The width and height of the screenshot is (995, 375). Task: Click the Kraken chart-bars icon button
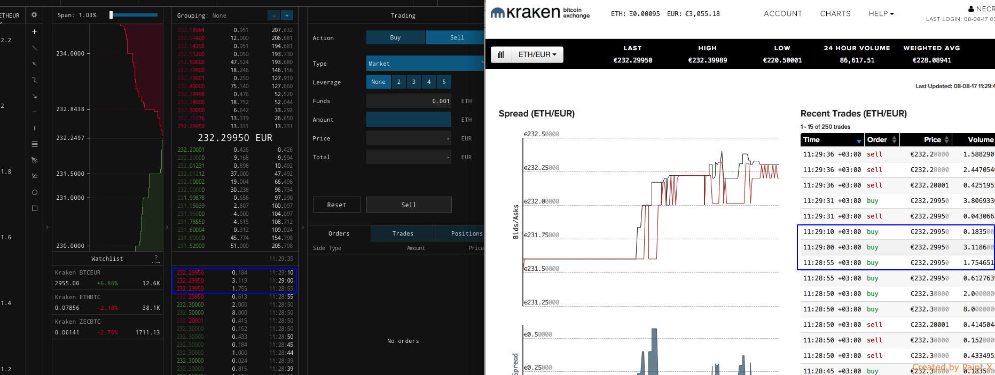(501, 54)
